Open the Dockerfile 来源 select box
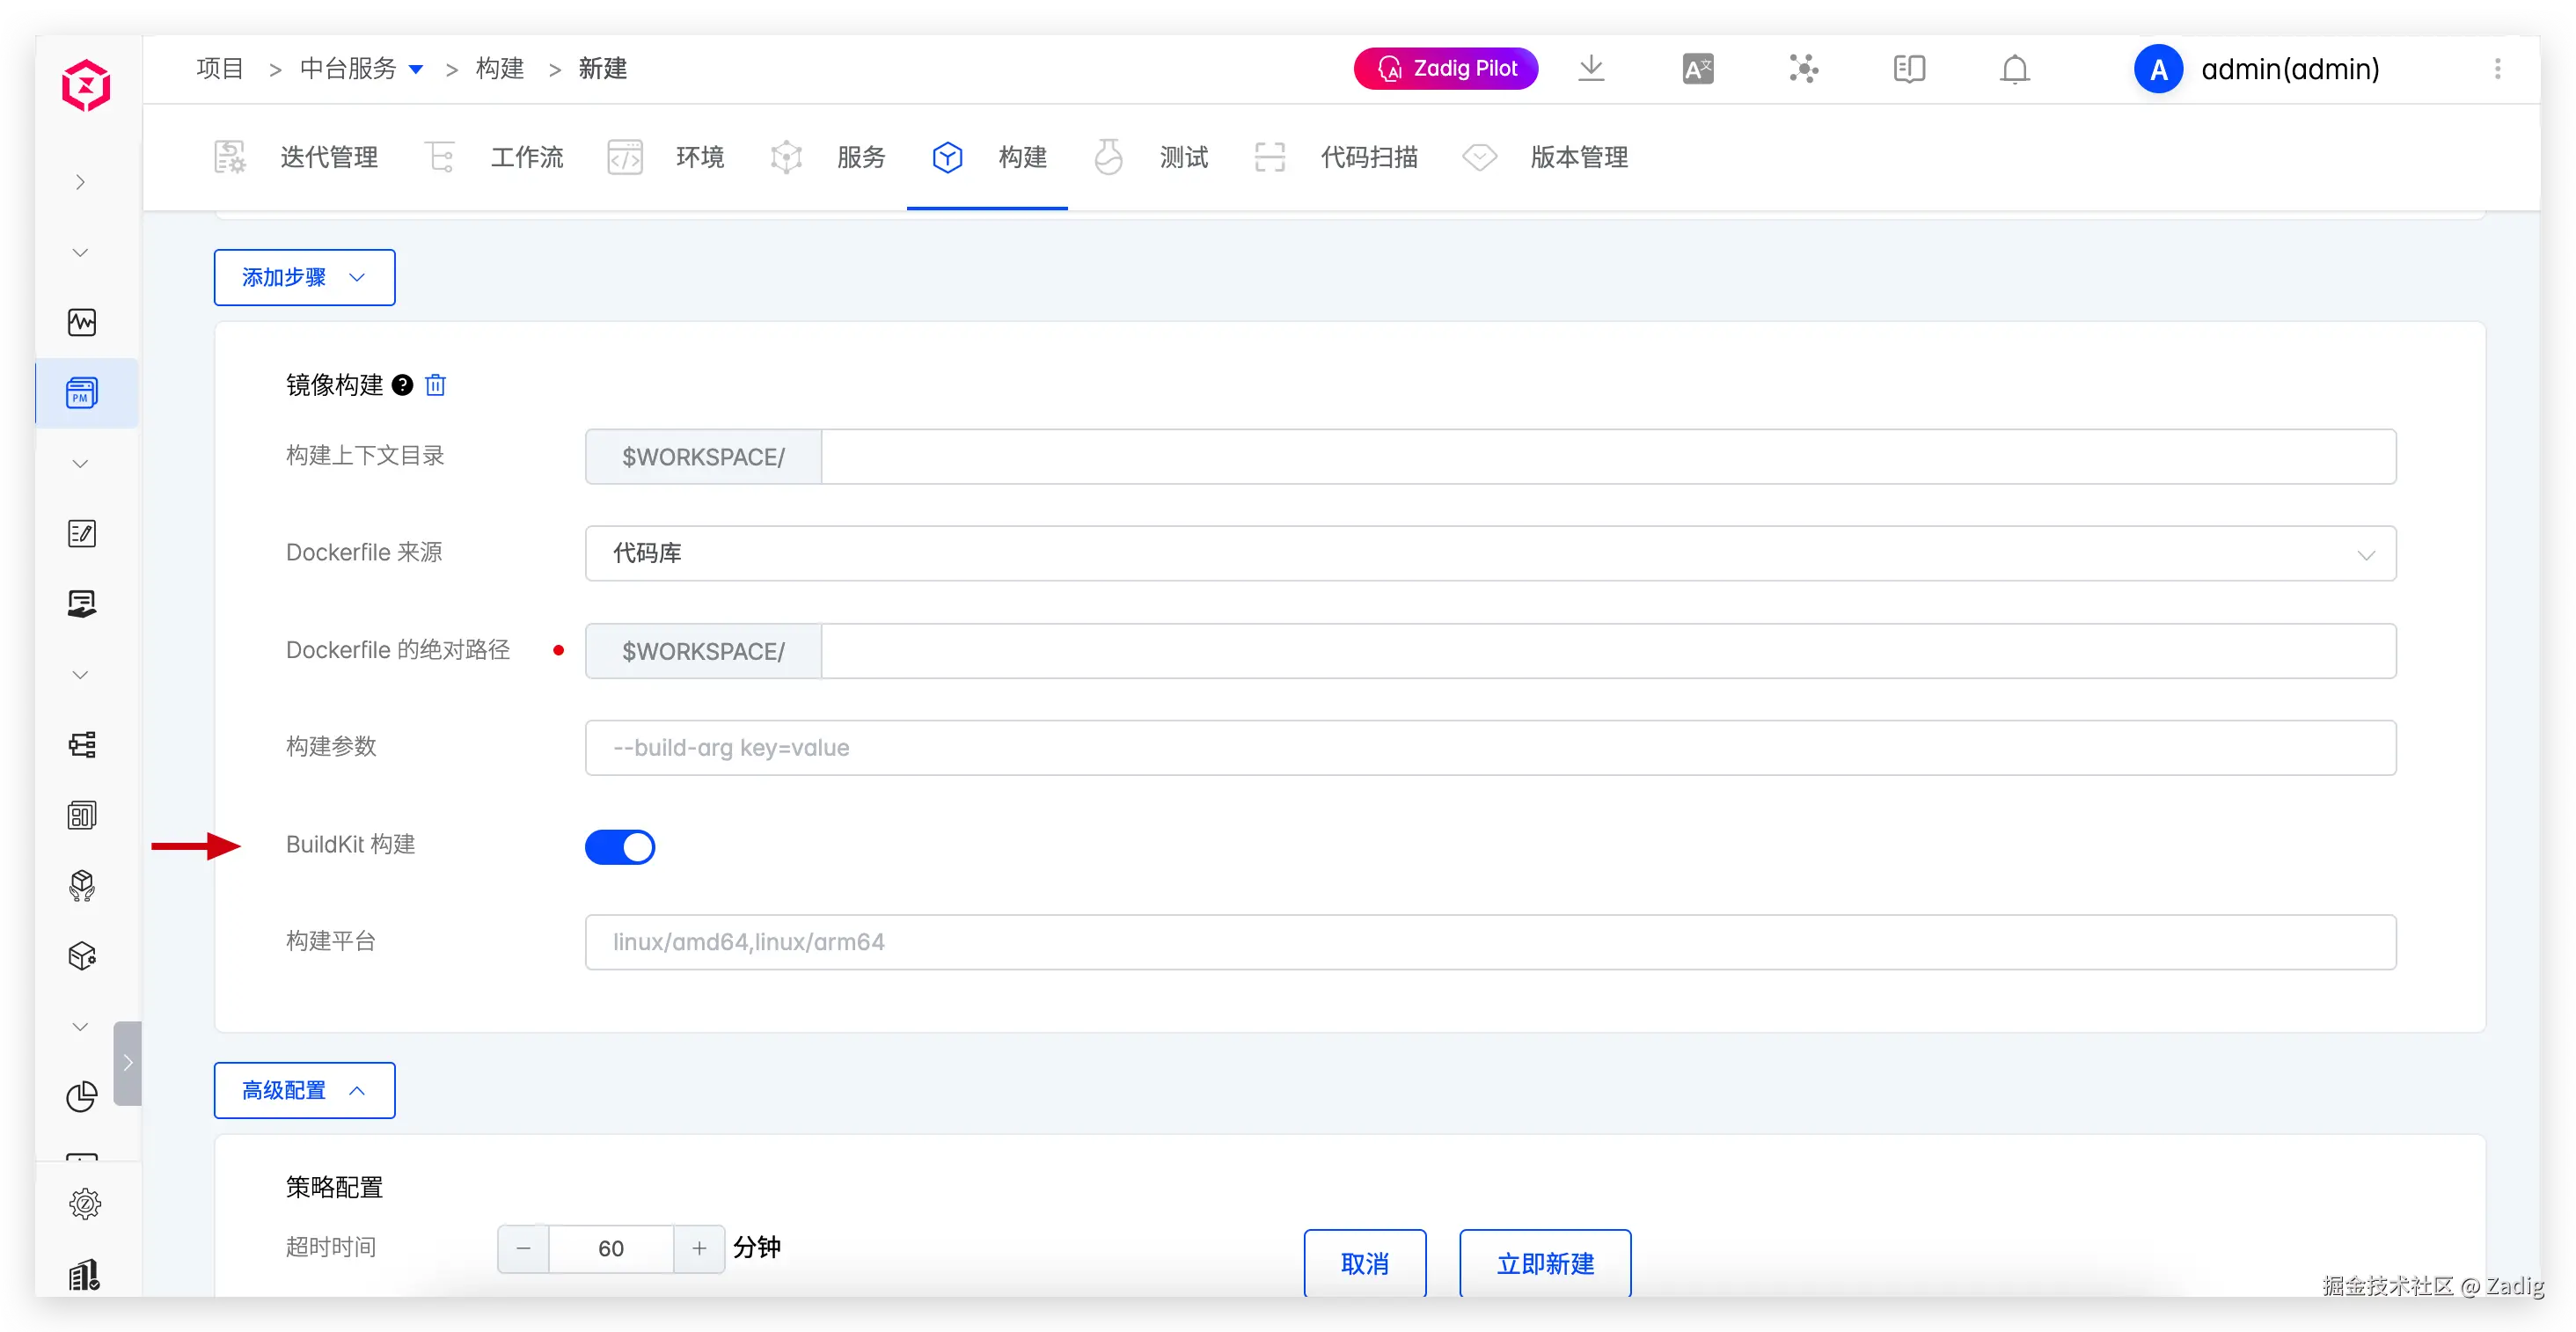This screenshot has height=1332, width=2576. [1490, 553]
